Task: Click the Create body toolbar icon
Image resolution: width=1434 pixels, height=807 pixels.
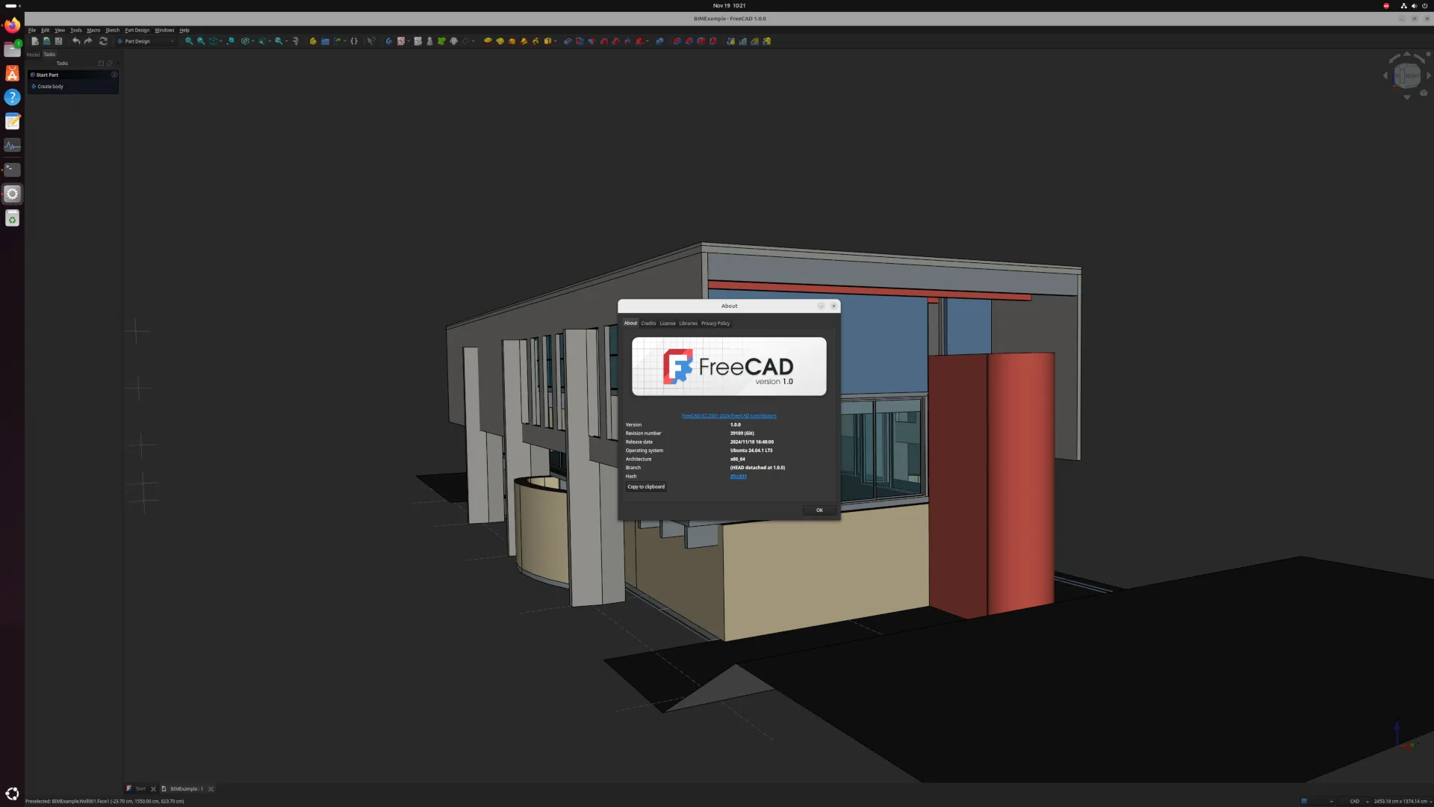Action: point(388,41)
